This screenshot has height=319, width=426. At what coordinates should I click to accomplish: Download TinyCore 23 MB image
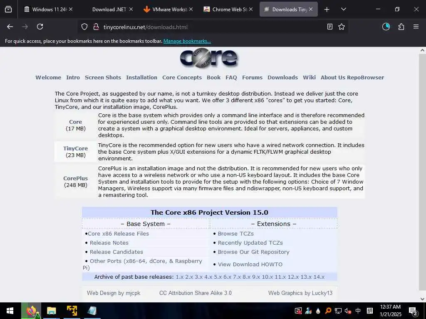click(76, 149)
